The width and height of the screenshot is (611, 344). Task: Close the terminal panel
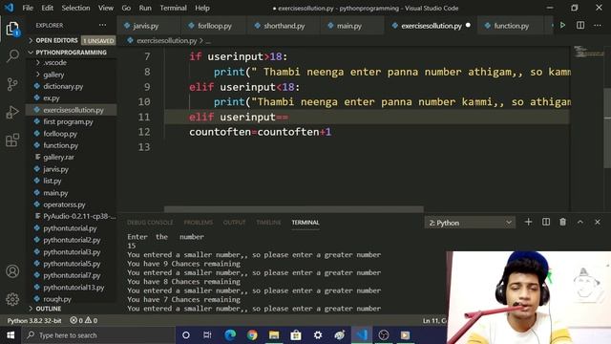point(598,222)
